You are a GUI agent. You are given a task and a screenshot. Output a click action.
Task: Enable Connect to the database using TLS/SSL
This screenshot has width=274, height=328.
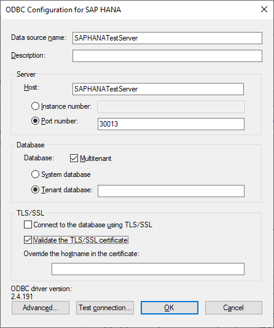[28, 225]
